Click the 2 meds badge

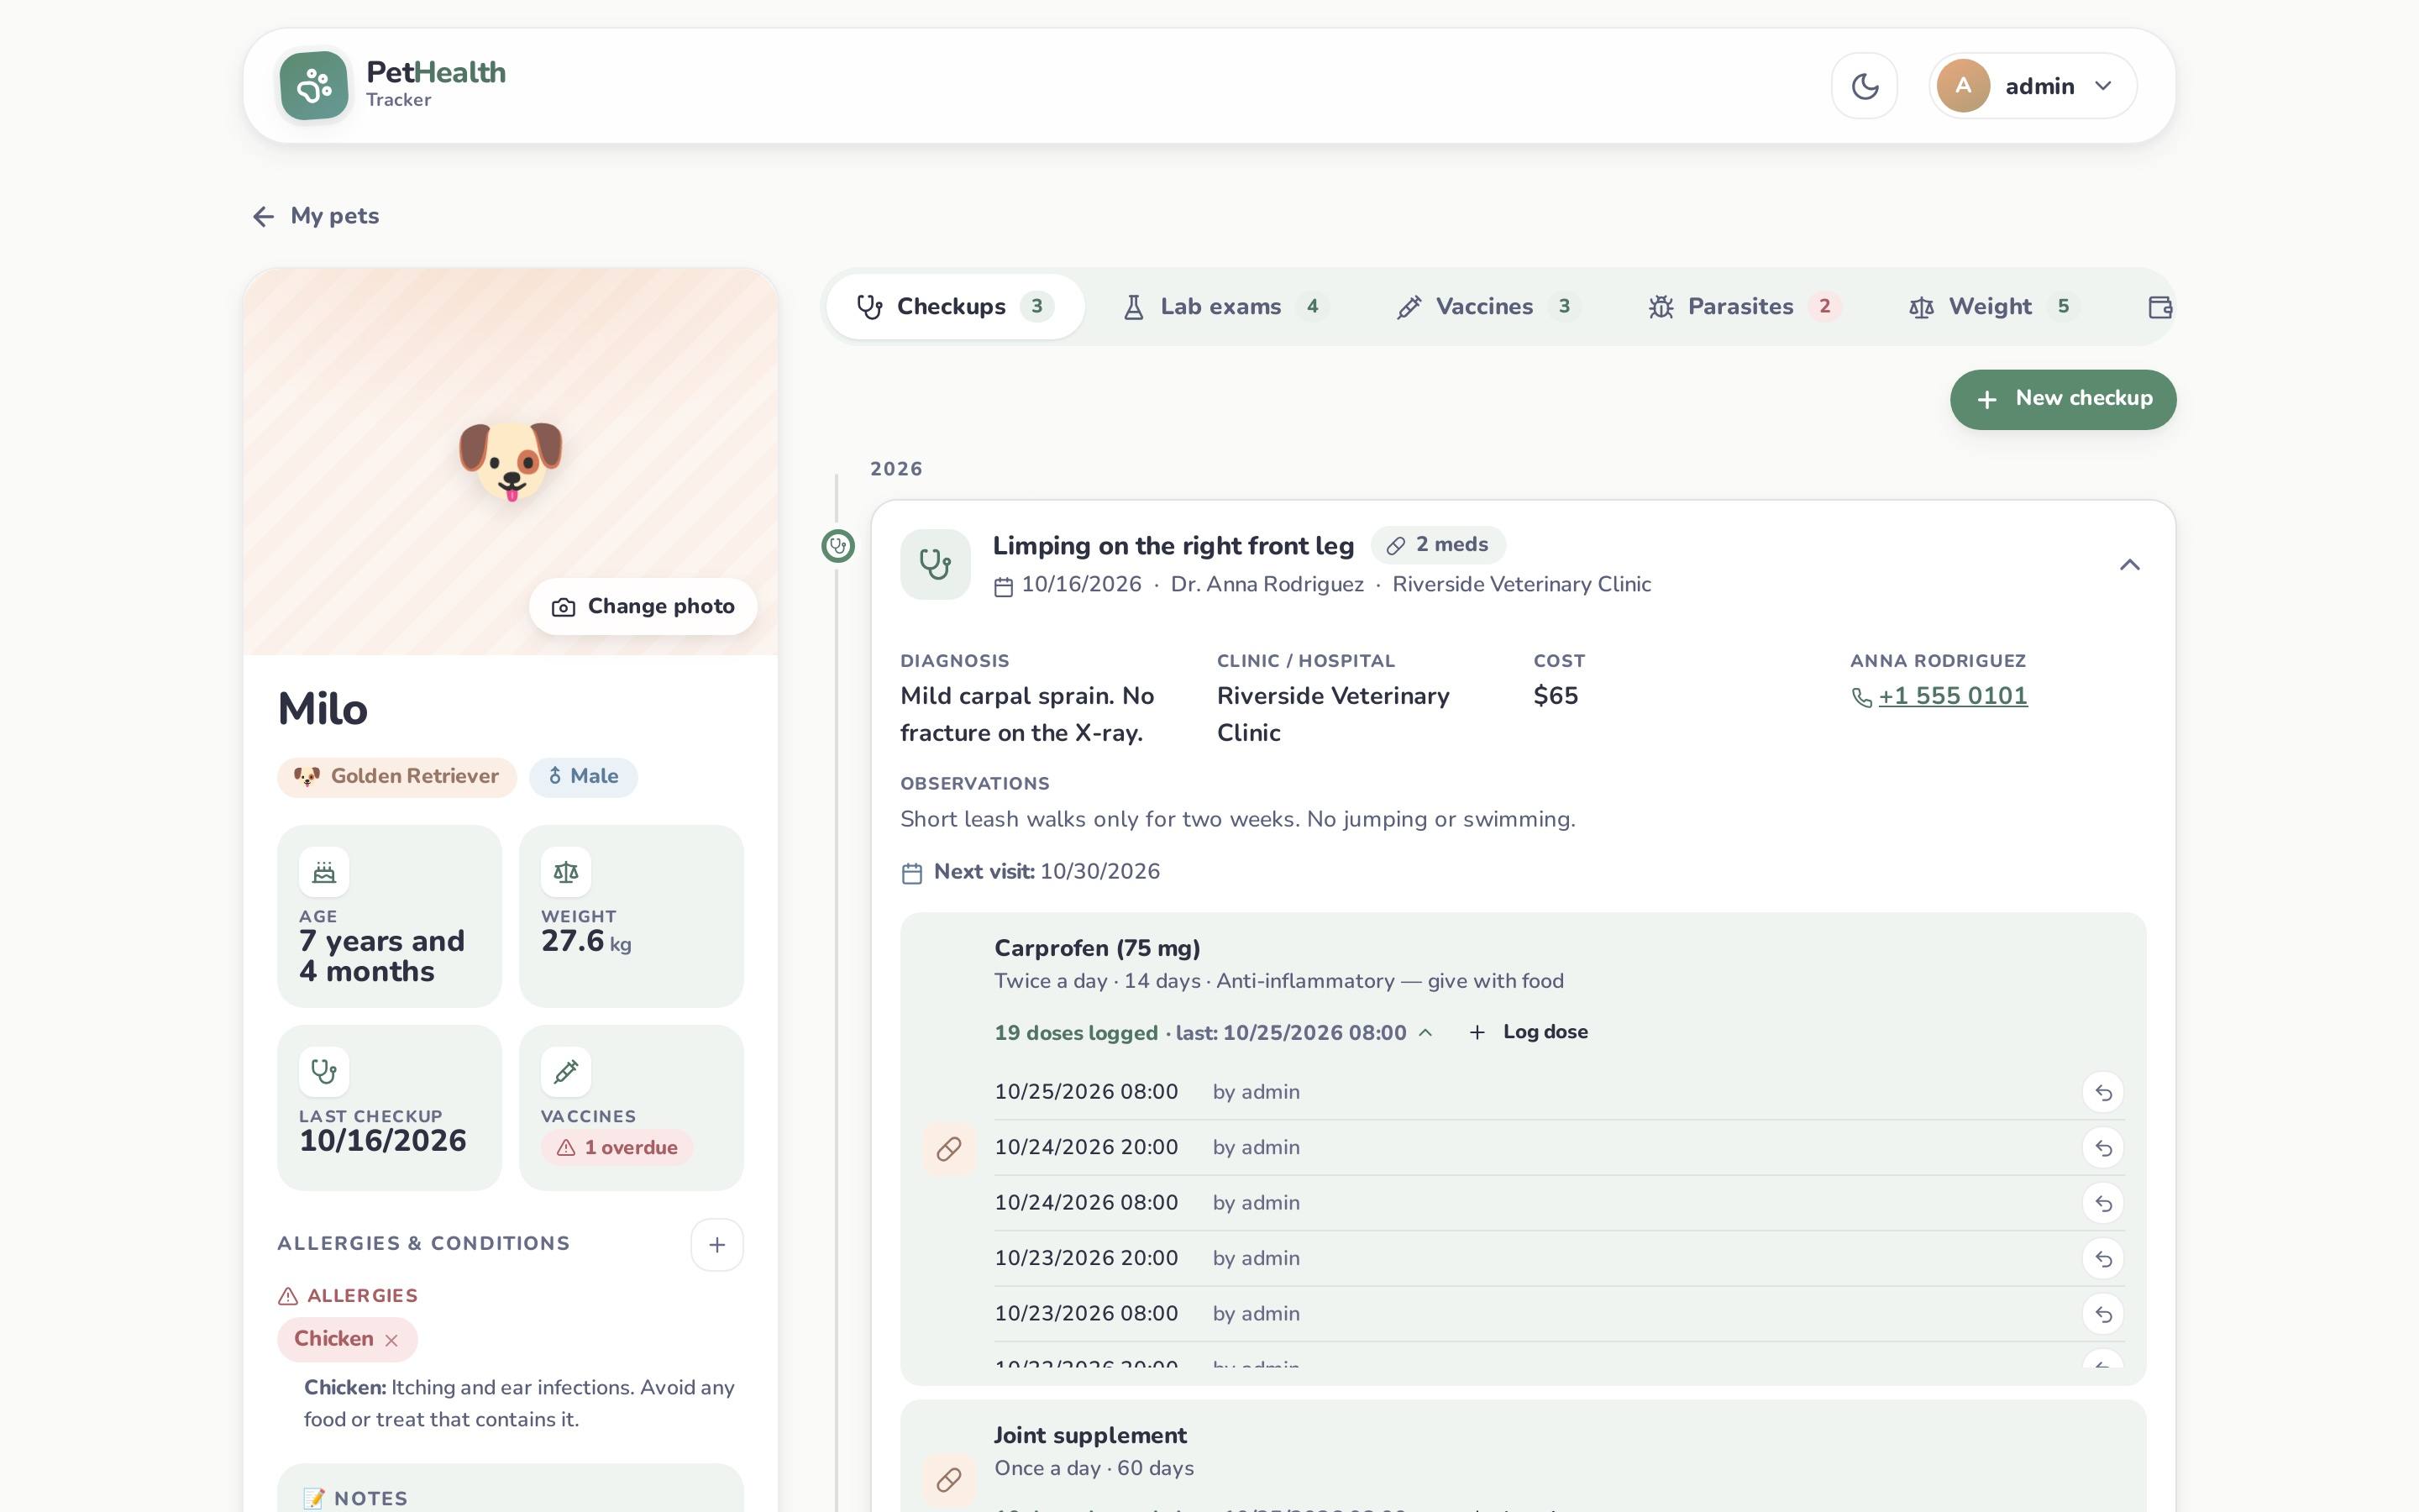tap(1437, 545)
